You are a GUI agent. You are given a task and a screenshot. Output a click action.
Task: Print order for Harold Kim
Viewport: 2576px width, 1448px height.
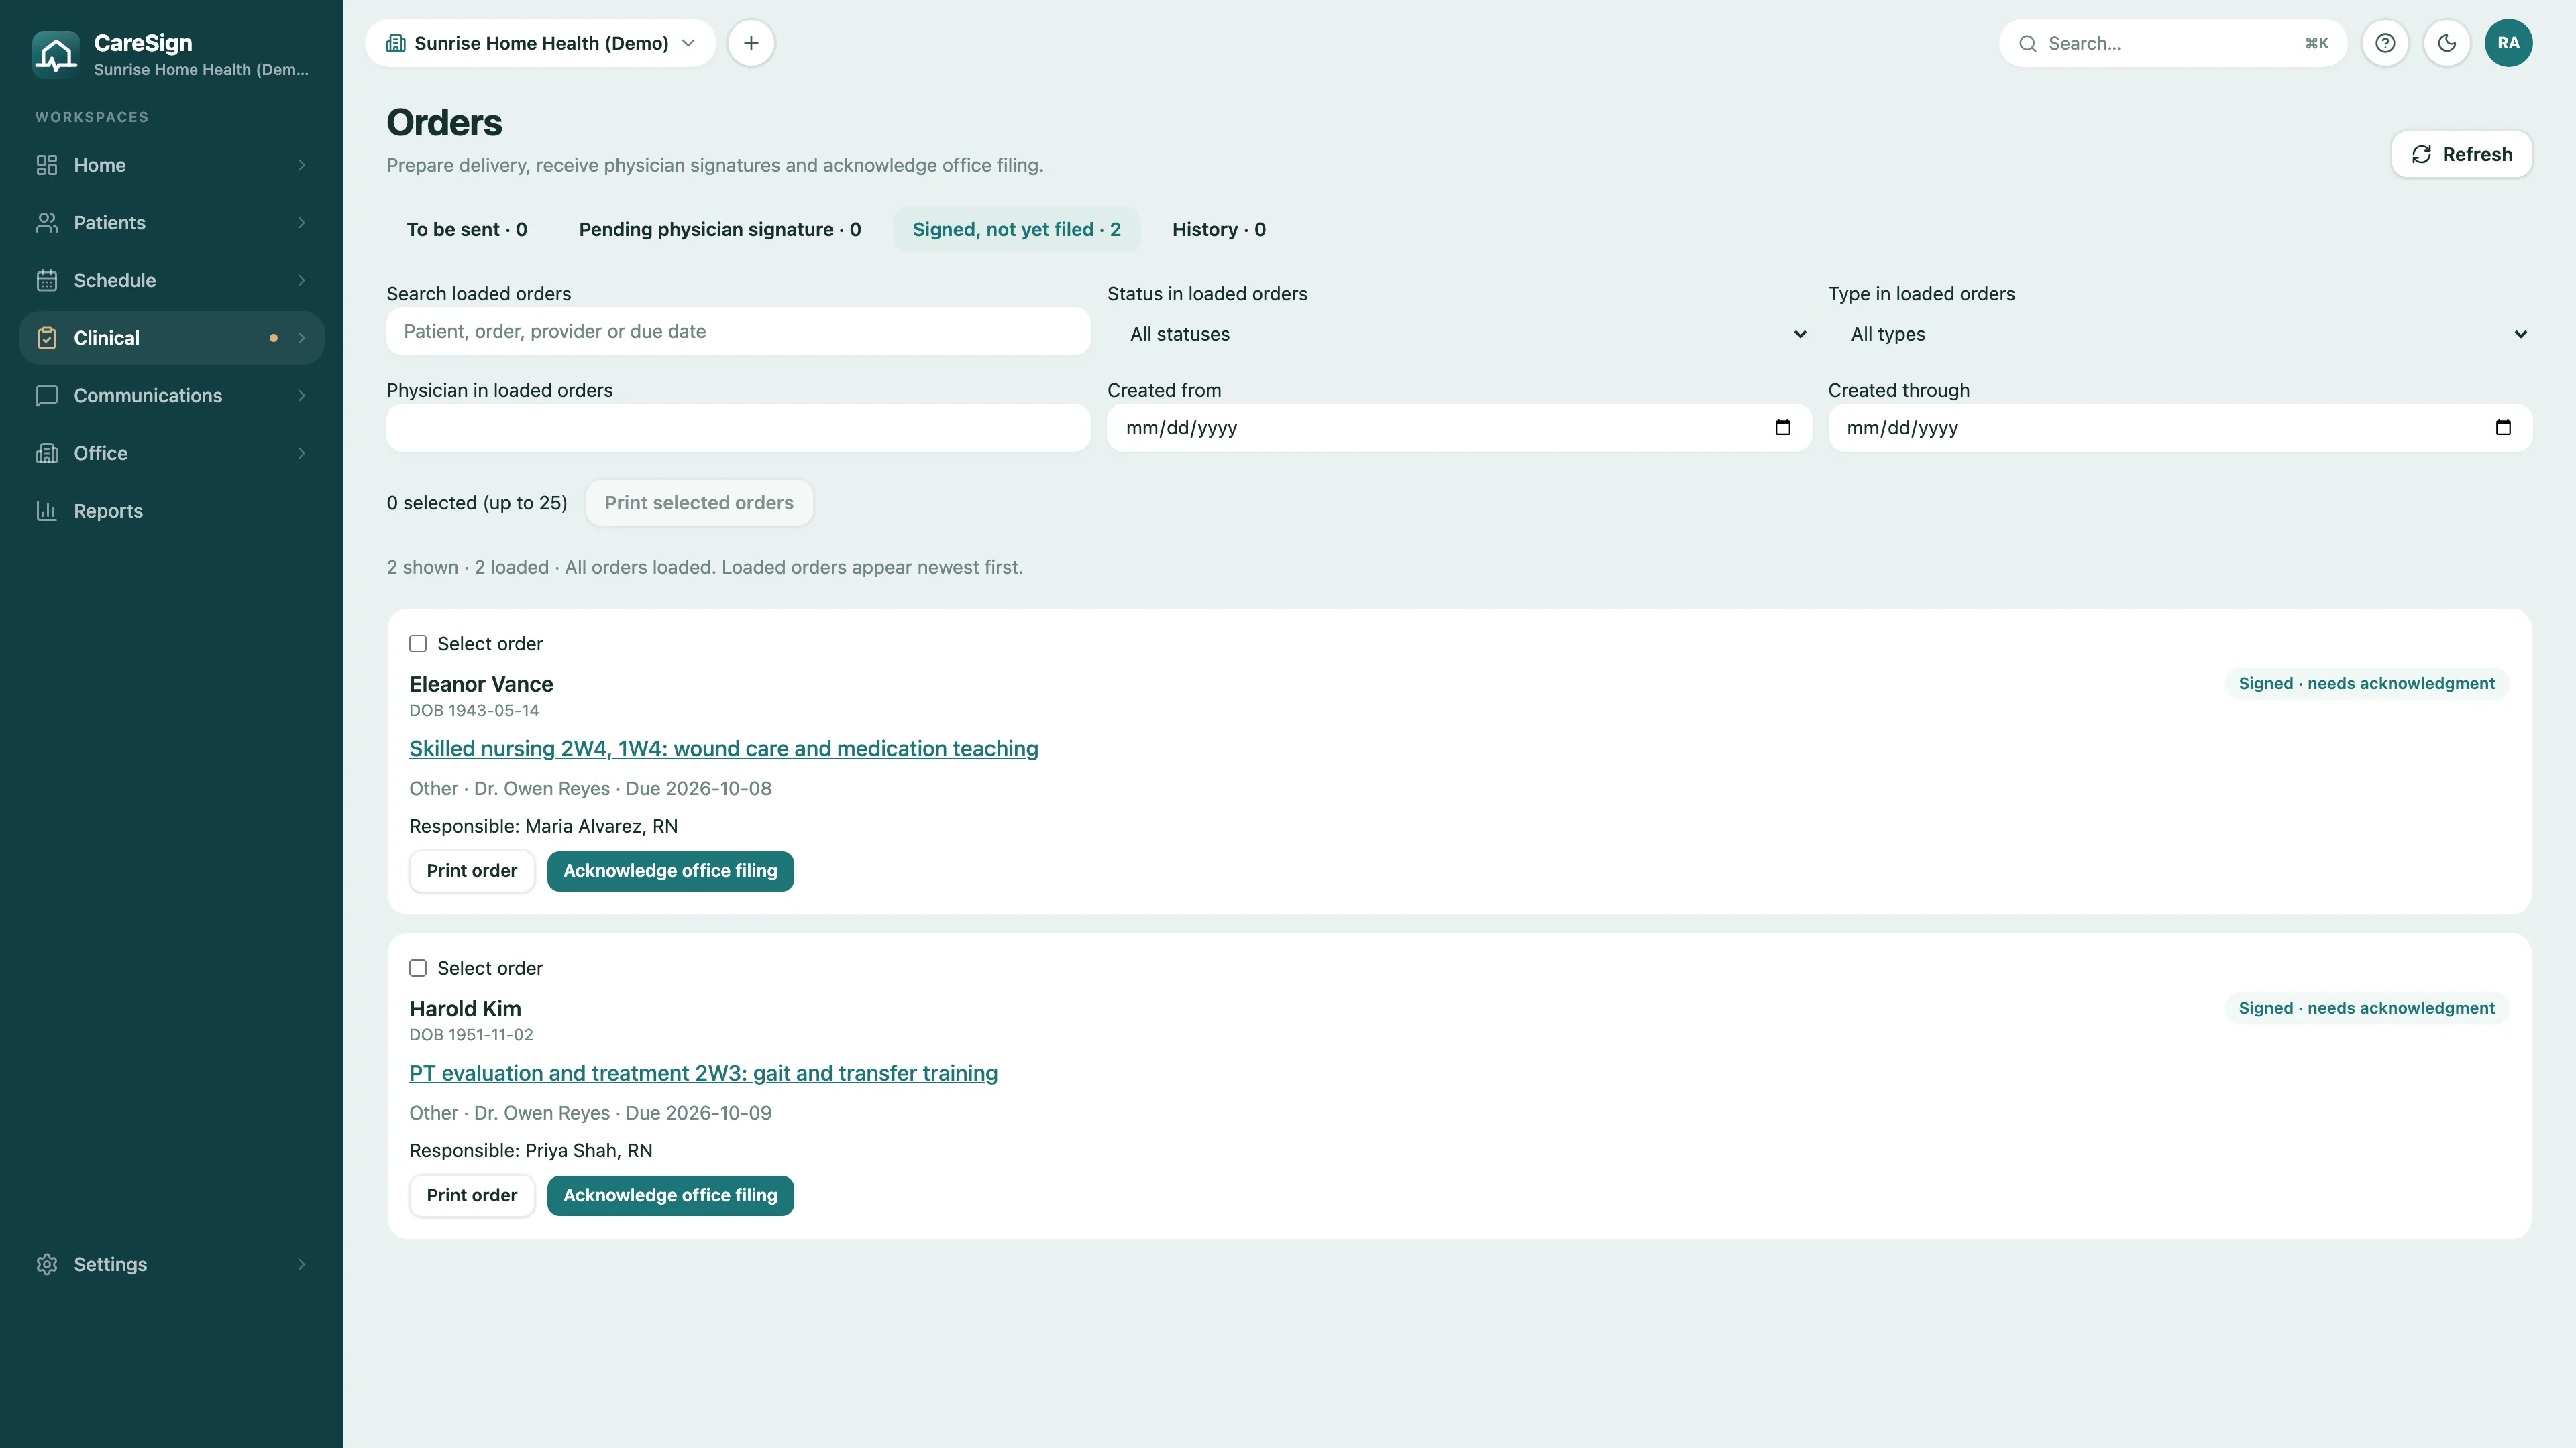472,1195
